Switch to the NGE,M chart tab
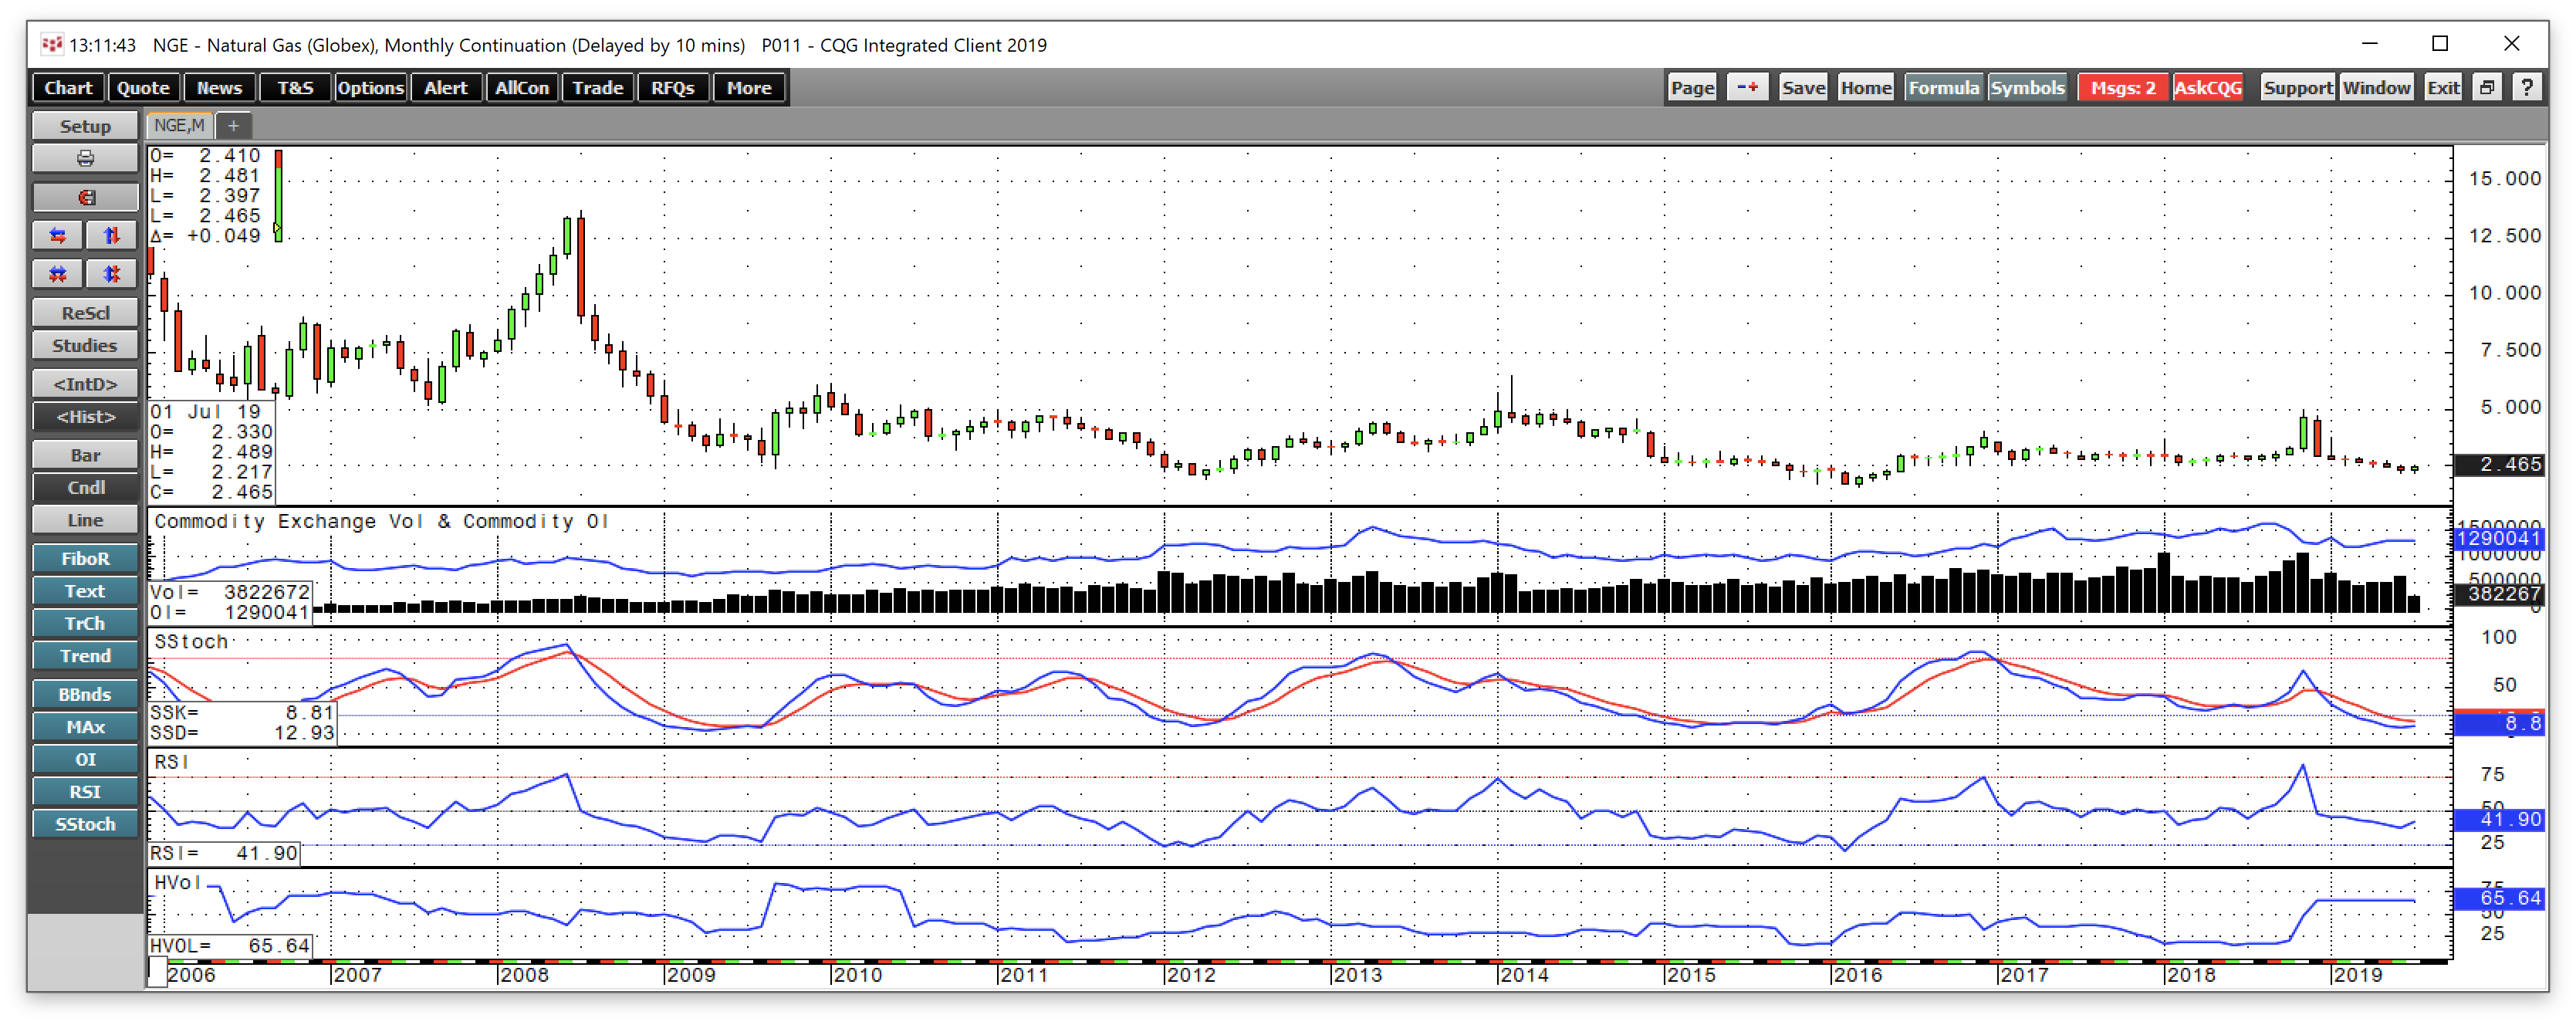This screenshot has height=1025, width=2576. (178, 125)
